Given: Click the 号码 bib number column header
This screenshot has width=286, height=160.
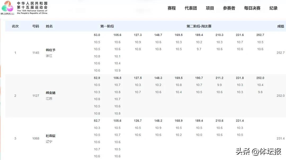Looking at the screenshot, I should coord(35,26).
